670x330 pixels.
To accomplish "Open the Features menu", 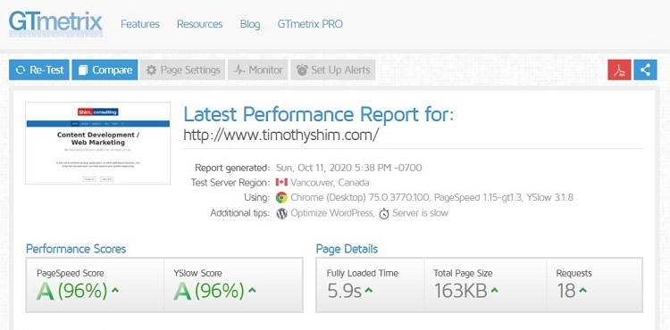I will pos(140,24).
